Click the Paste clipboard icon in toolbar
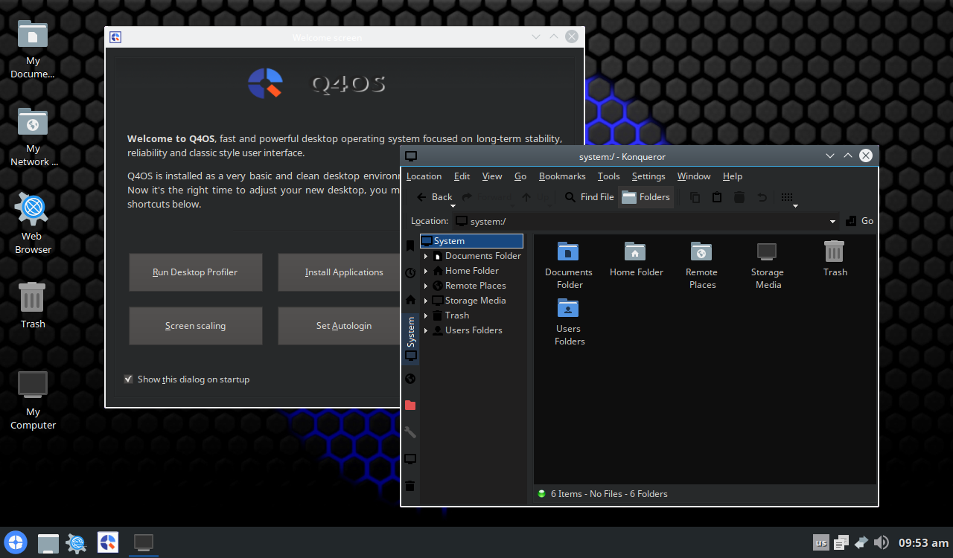 pyautogui.click(x=717, y=197)
